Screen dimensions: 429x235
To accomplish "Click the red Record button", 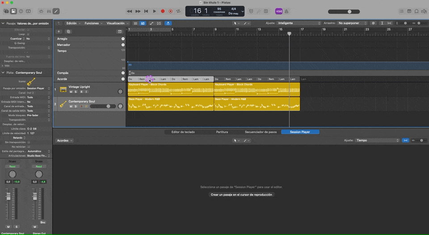I will click(x=163, y=11).
